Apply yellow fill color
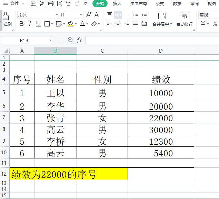 71,24
